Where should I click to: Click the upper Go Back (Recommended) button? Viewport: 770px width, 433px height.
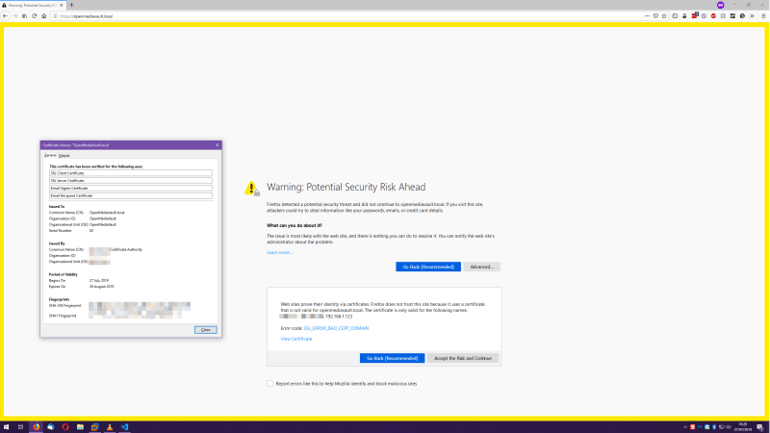428,267
